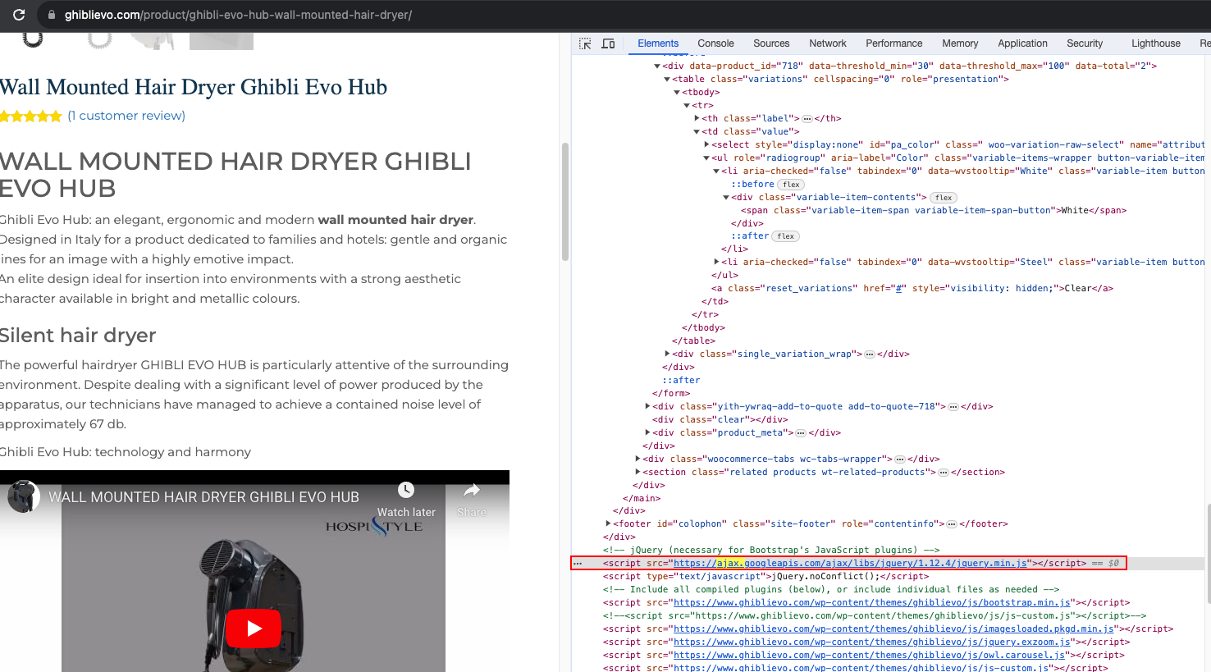Viewport: 1211px width, 672px height.
Task: Switch to the Sources tab
Action: [771, 43]
